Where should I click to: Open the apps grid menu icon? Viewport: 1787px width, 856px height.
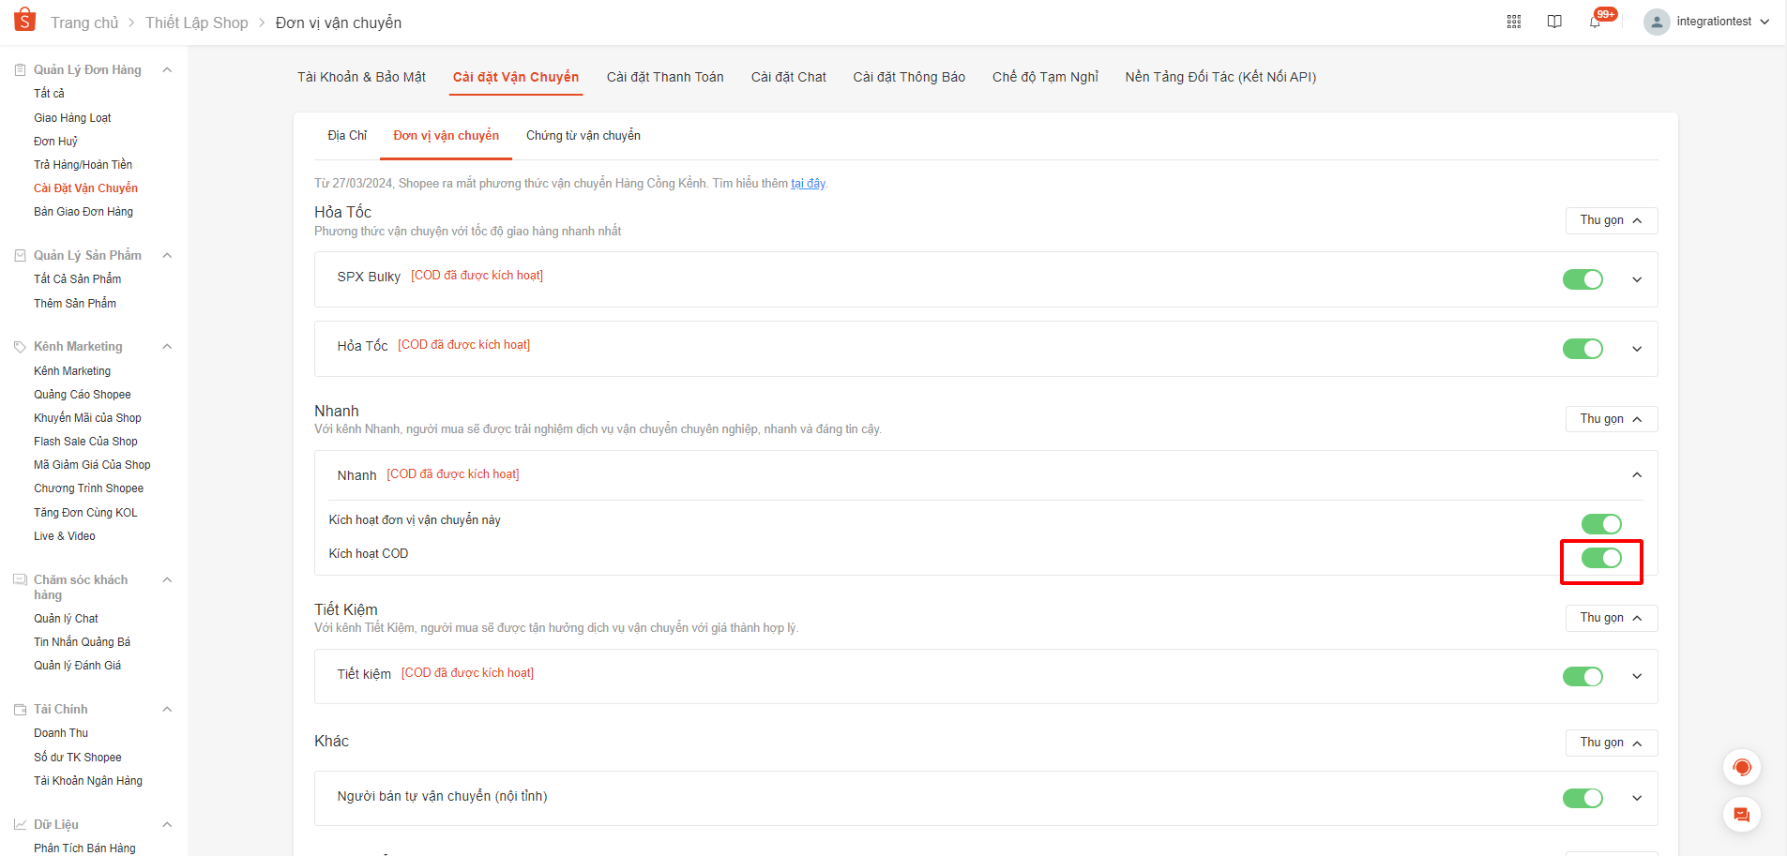tap(1513, 22)
